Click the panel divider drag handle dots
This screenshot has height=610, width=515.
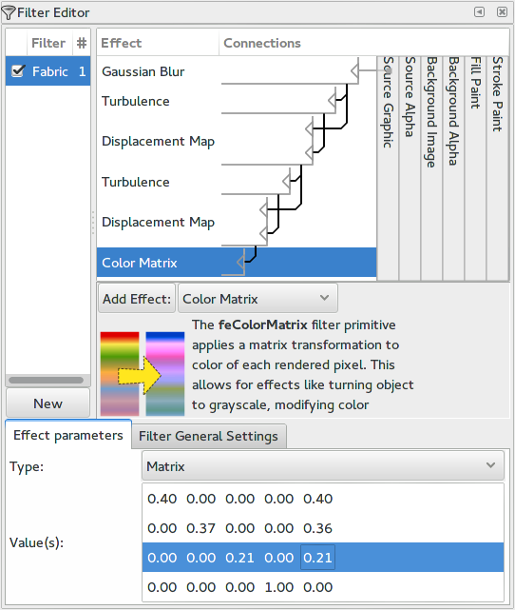(93, 223)
